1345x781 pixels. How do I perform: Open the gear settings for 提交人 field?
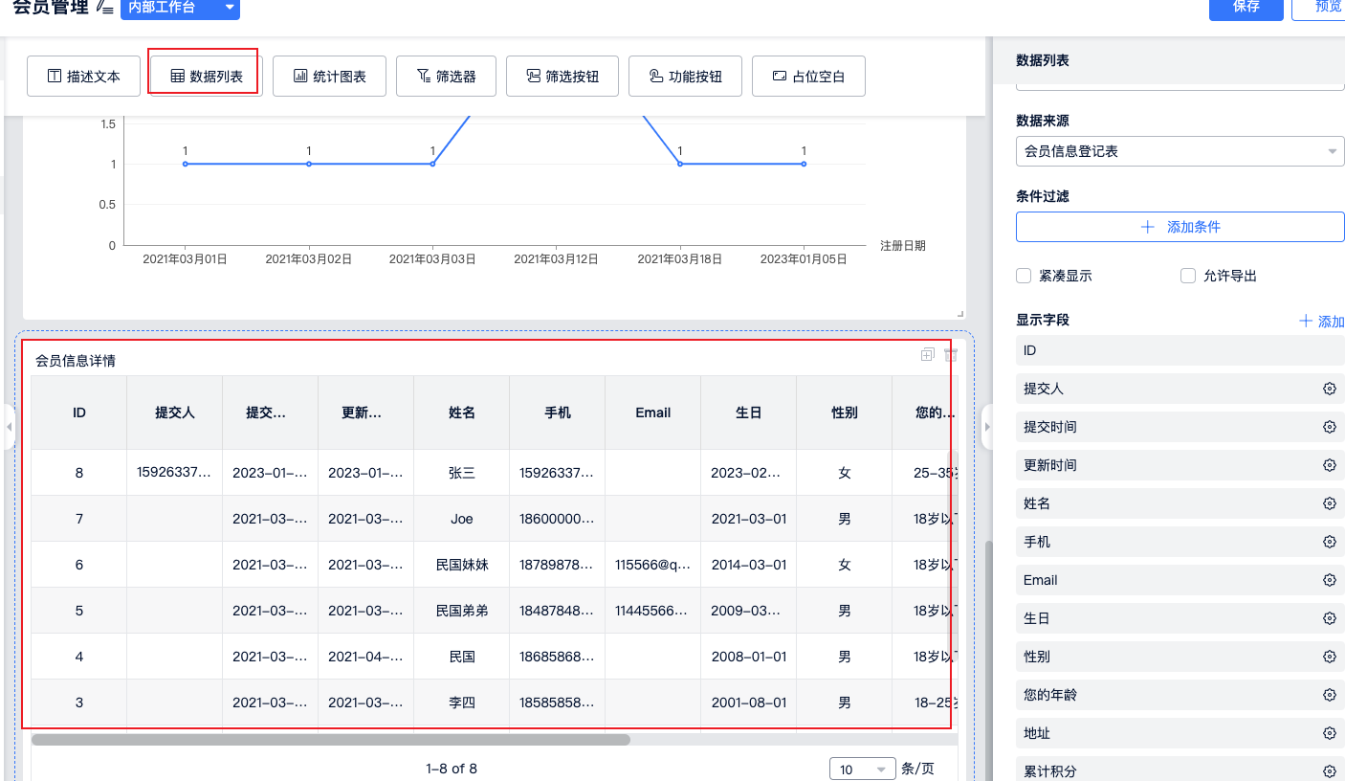click(x=1329, y=389)
